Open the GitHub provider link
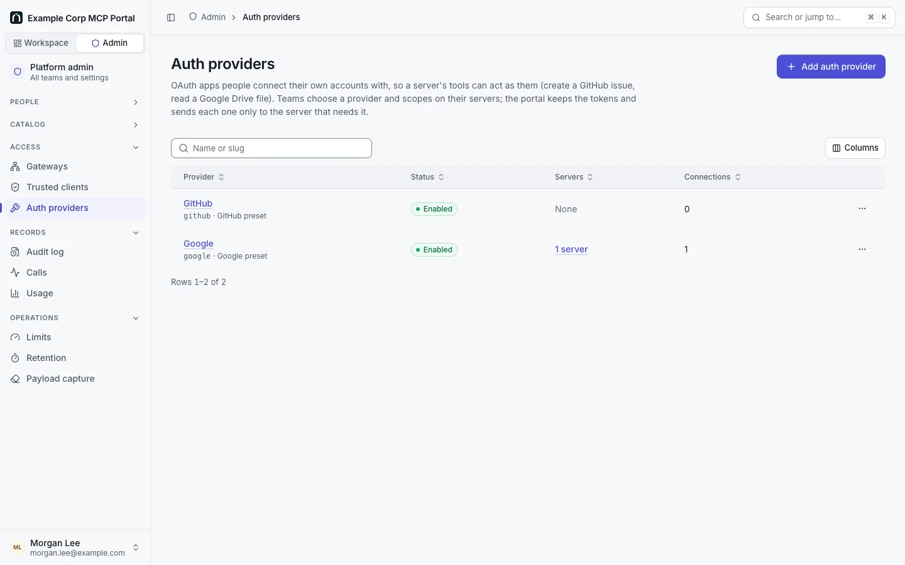905x565 pixels. pos(198,203)
